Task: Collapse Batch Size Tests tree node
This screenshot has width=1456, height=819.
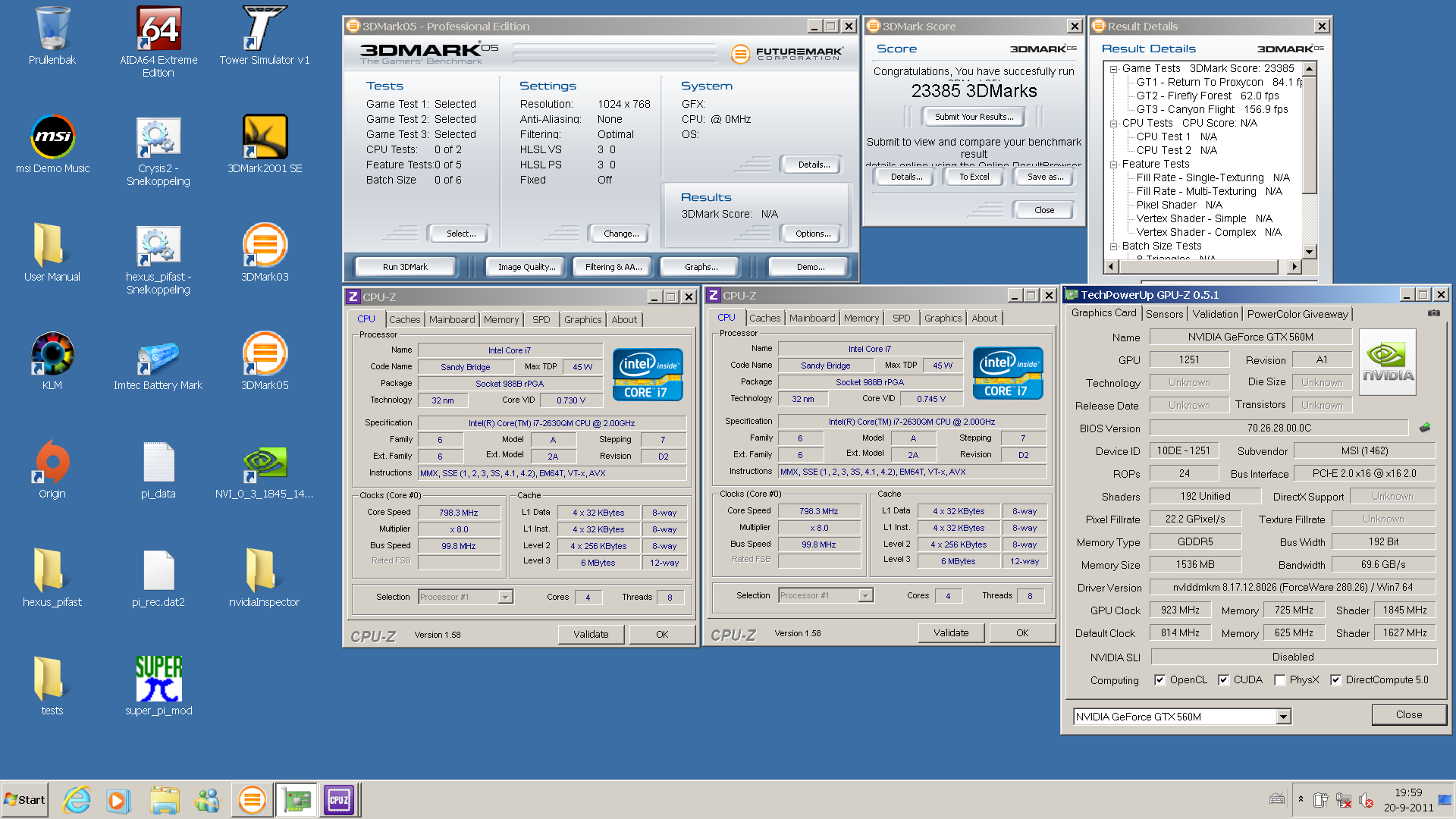Action: coord(1114,246)
